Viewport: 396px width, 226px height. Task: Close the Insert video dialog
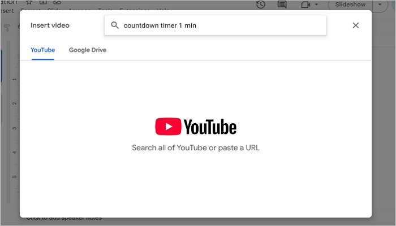[x=356, y=25]
